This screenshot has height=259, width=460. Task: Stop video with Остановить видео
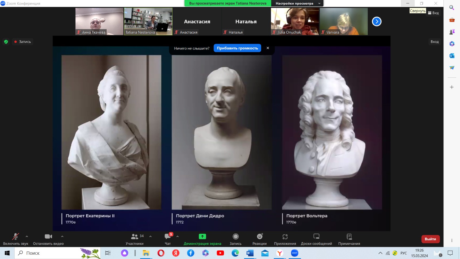48,237
